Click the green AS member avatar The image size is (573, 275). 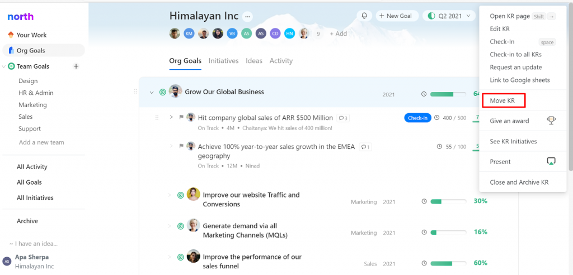[x=246, y=33]
